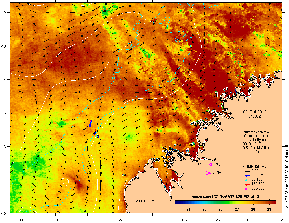The width and height of the screenshot is (289, 223).
Task: Click the temperature color bar at 26
Action: tap(221, 202)
